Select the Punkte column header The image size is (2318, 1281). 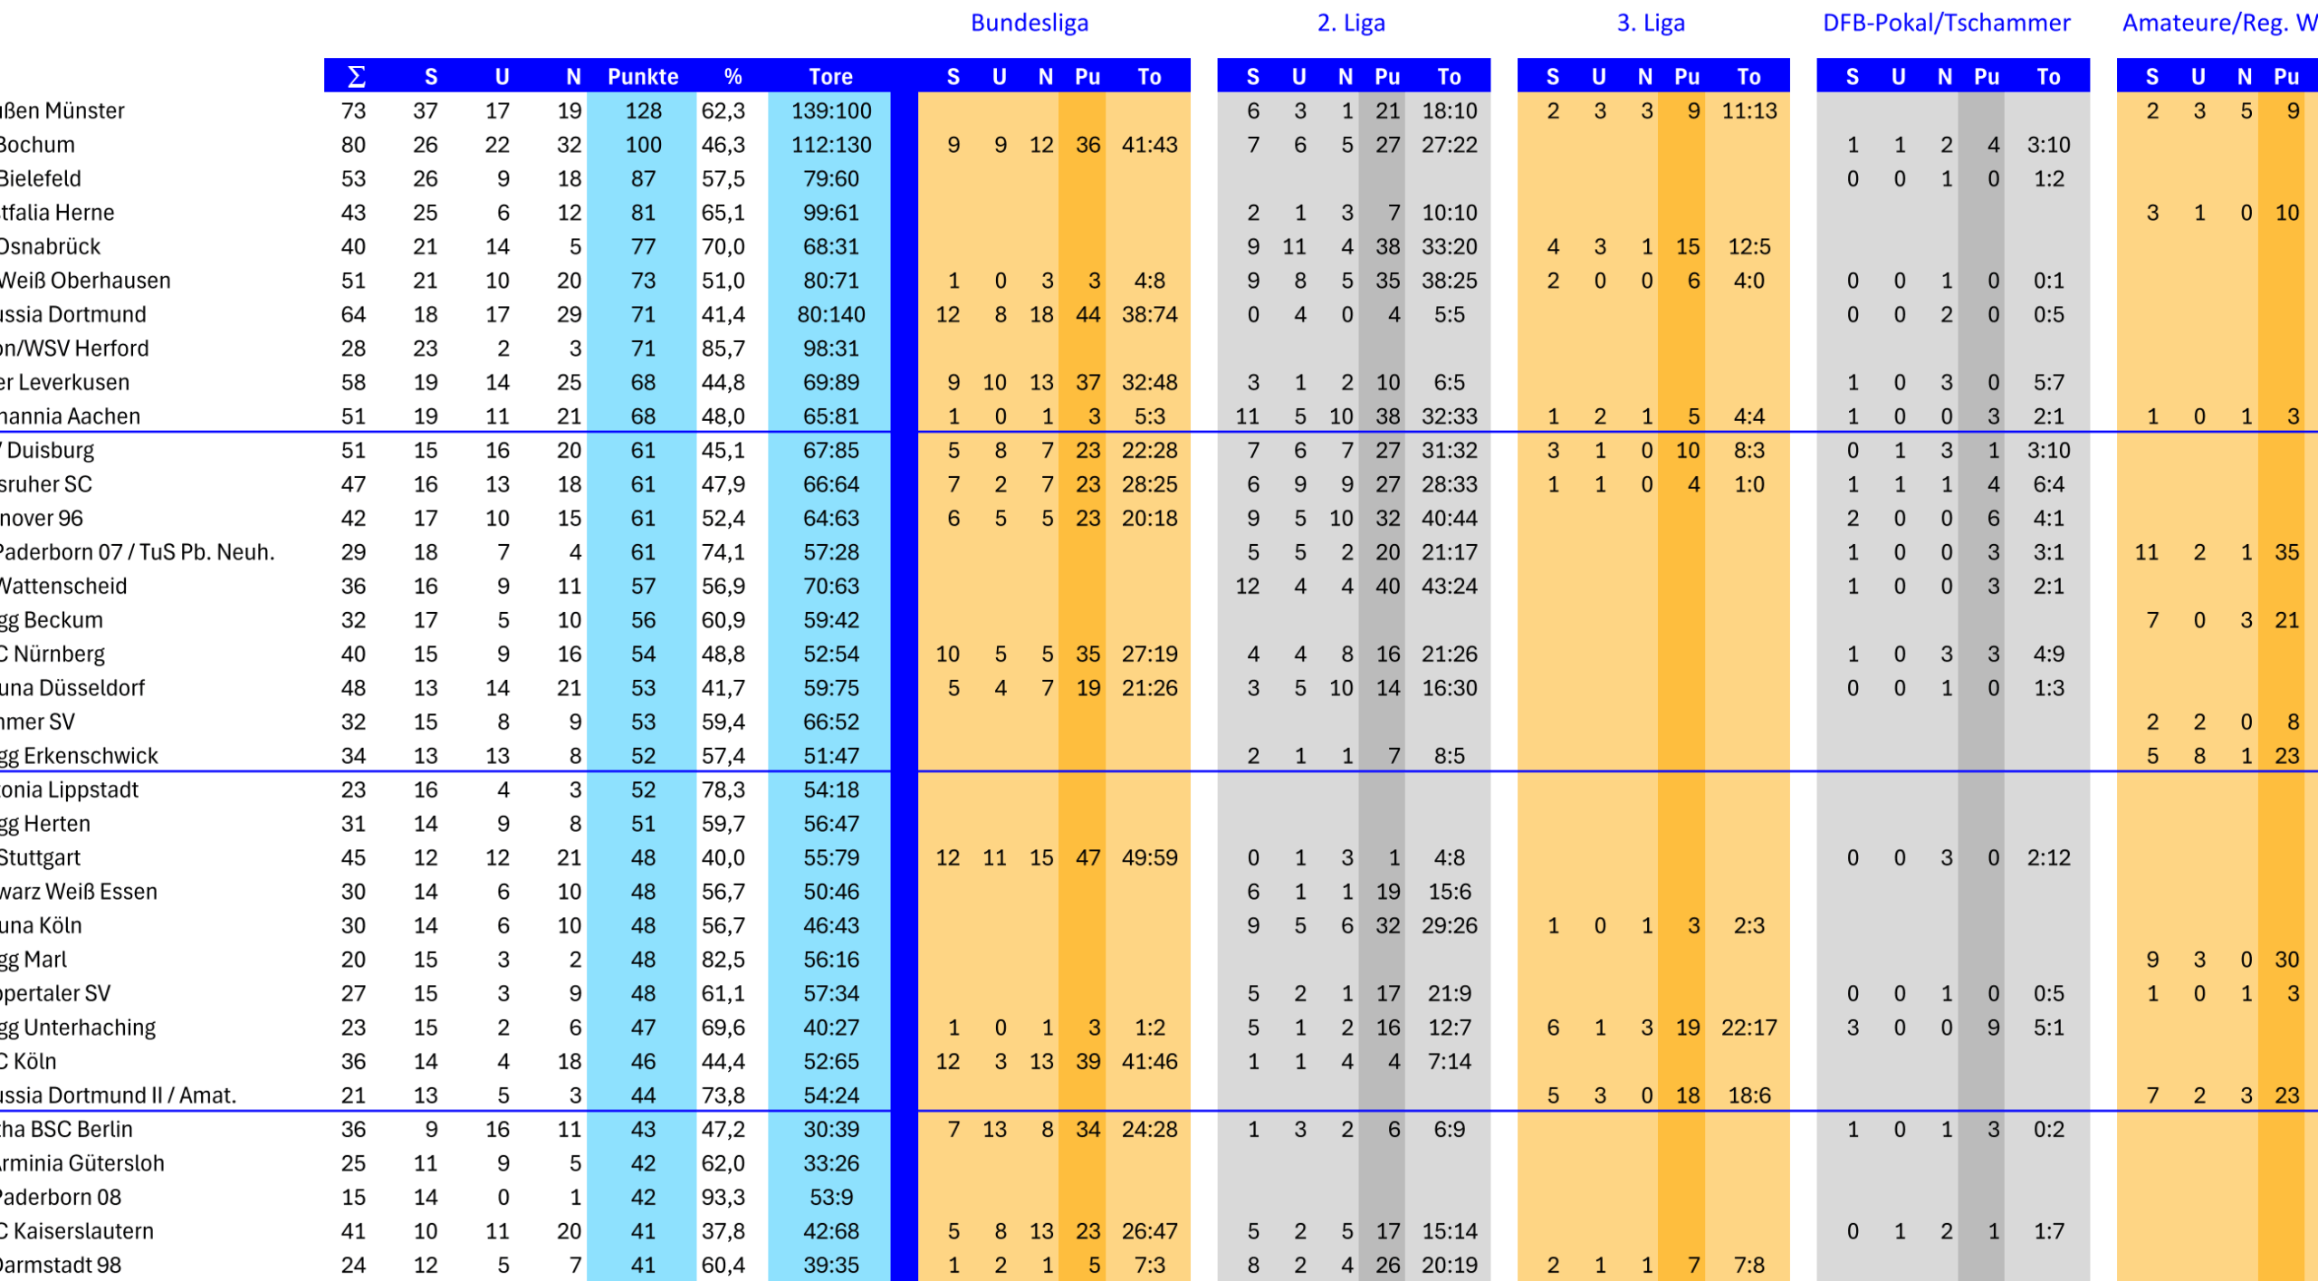643,76
